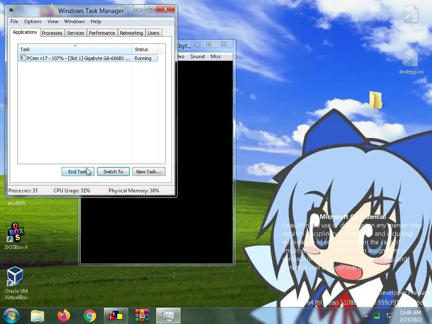Screen dimensions: 432x324
Task: Open the Misc menu in PCem window
Action: click(216, 57)
